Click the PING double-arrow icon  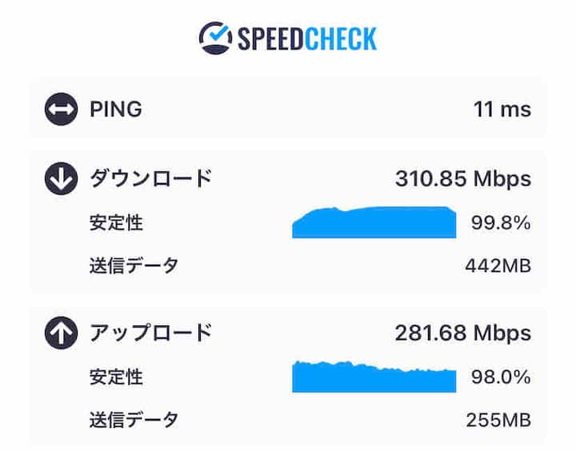point(61,109)
